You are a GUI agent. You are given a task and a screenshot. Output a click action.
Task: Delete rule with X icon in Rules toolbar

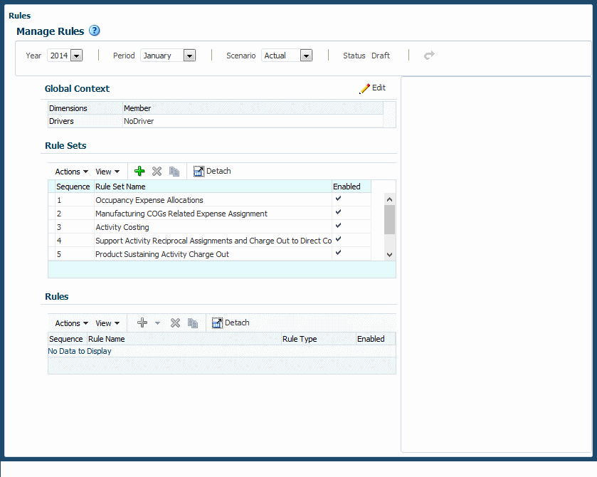click(x=175, y=323)
